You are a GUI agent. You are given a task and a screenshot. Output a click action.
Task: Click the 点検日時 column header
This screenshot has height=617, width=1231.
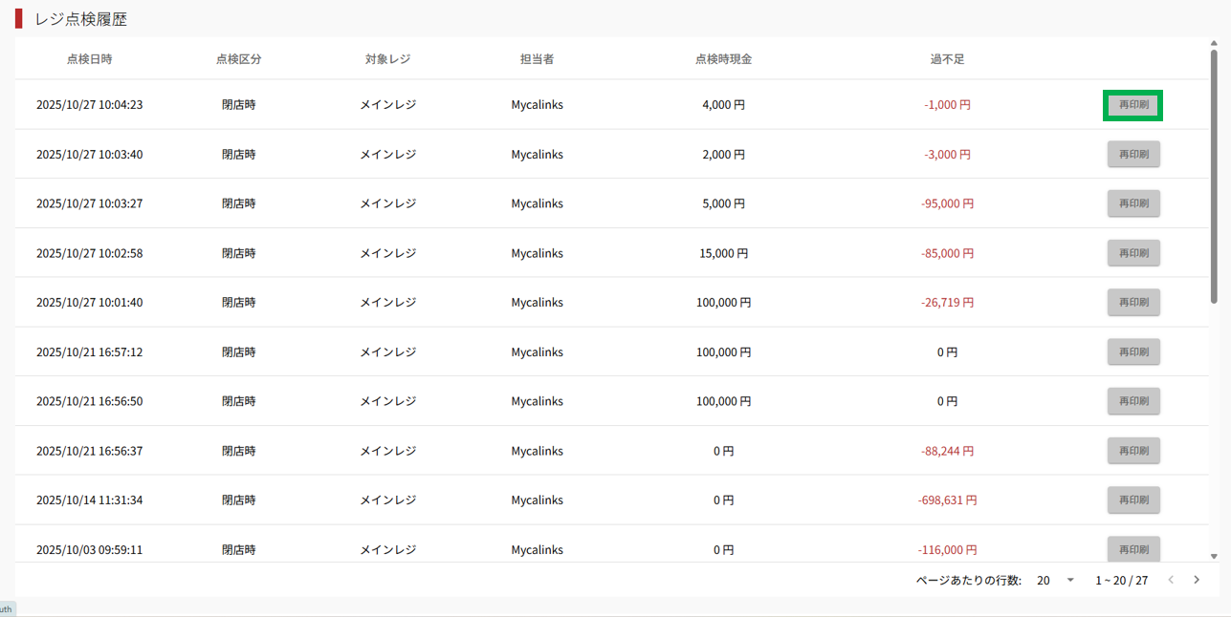[89, 59]
